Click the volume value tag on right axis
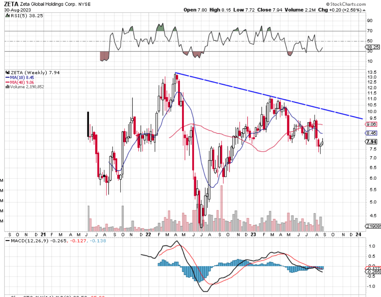 point(373,226)
